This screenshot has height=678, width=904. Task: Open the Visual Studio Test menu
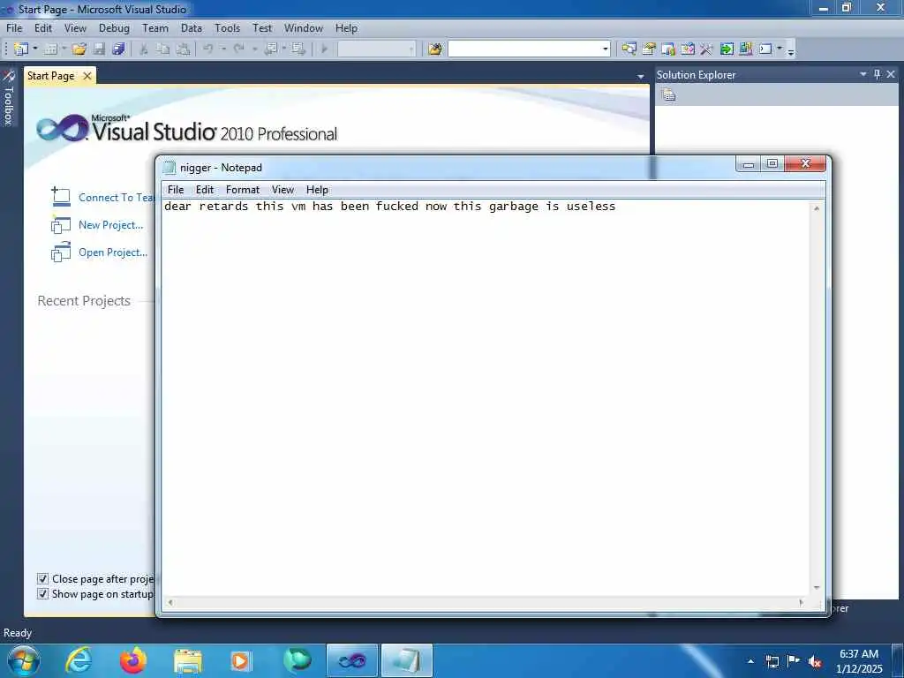click(262, 28)
